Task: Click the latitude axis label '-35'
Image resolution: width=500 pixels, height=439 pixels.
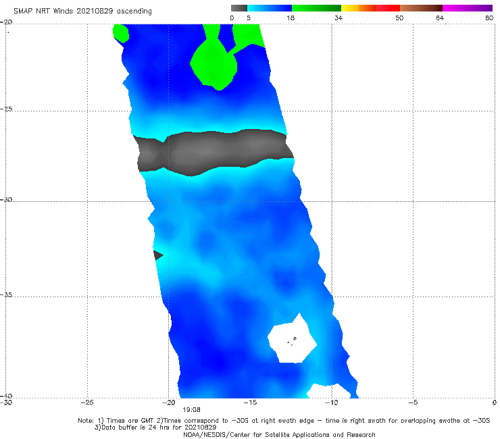Action: (x=6, y=294)
